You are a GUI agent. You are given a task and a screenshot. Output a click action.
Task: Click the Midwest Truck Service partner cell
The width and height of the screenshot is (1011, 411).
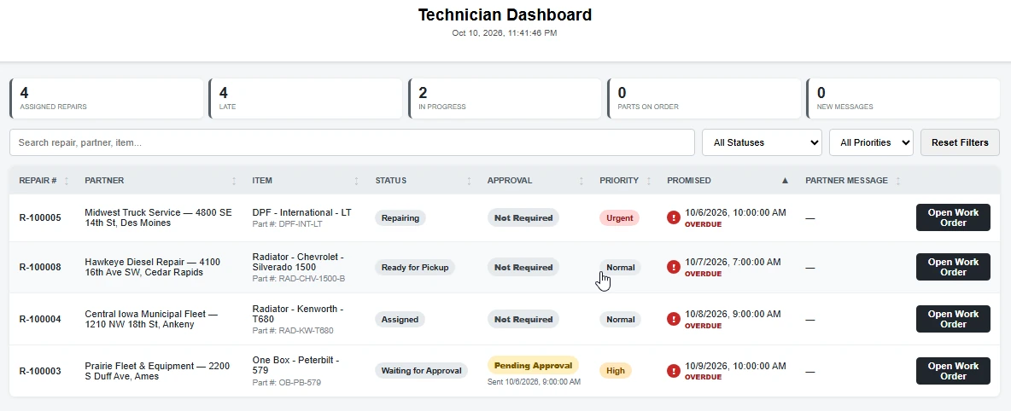160,217
